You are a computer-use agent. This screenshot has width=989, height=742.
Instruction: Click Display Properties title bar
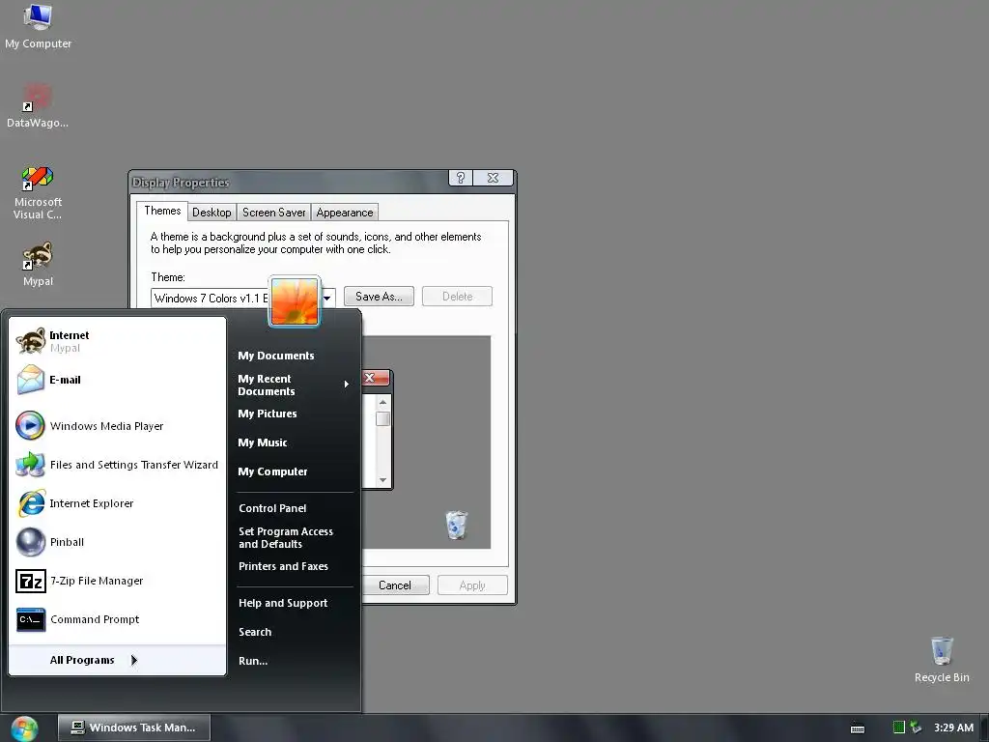click(x=289, y=183)
